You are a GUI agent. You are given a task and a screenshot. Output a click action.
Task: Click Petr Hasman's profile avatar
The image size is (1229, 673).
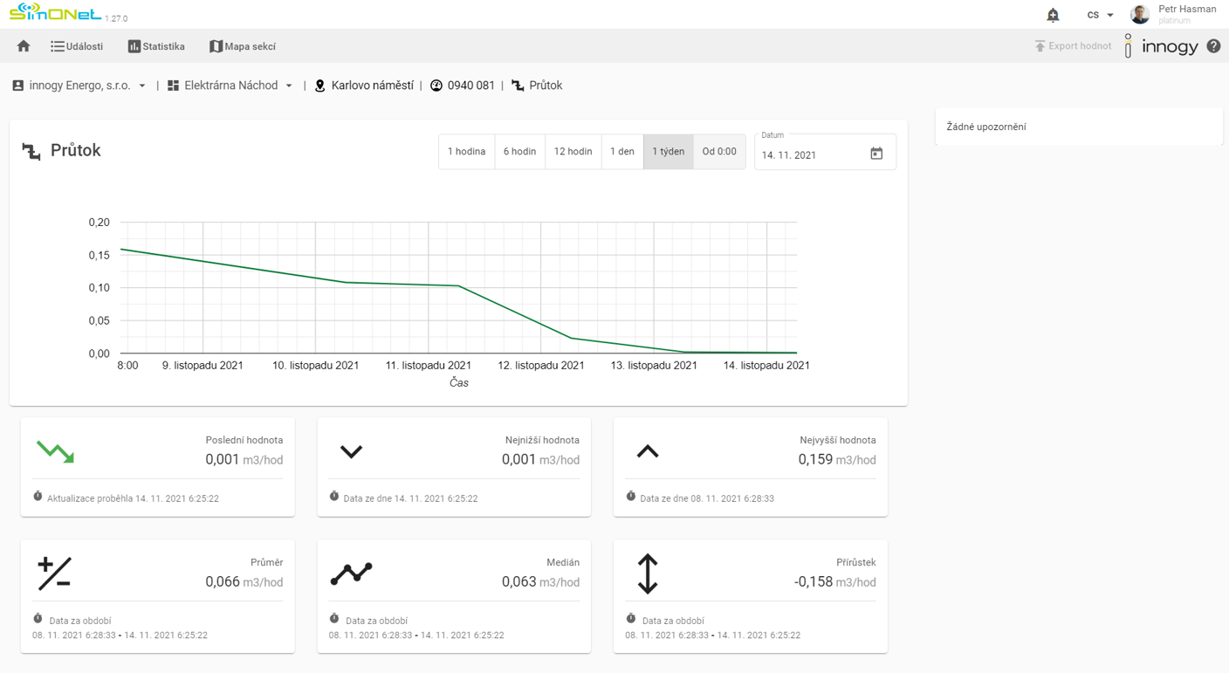click(1140, 15)
